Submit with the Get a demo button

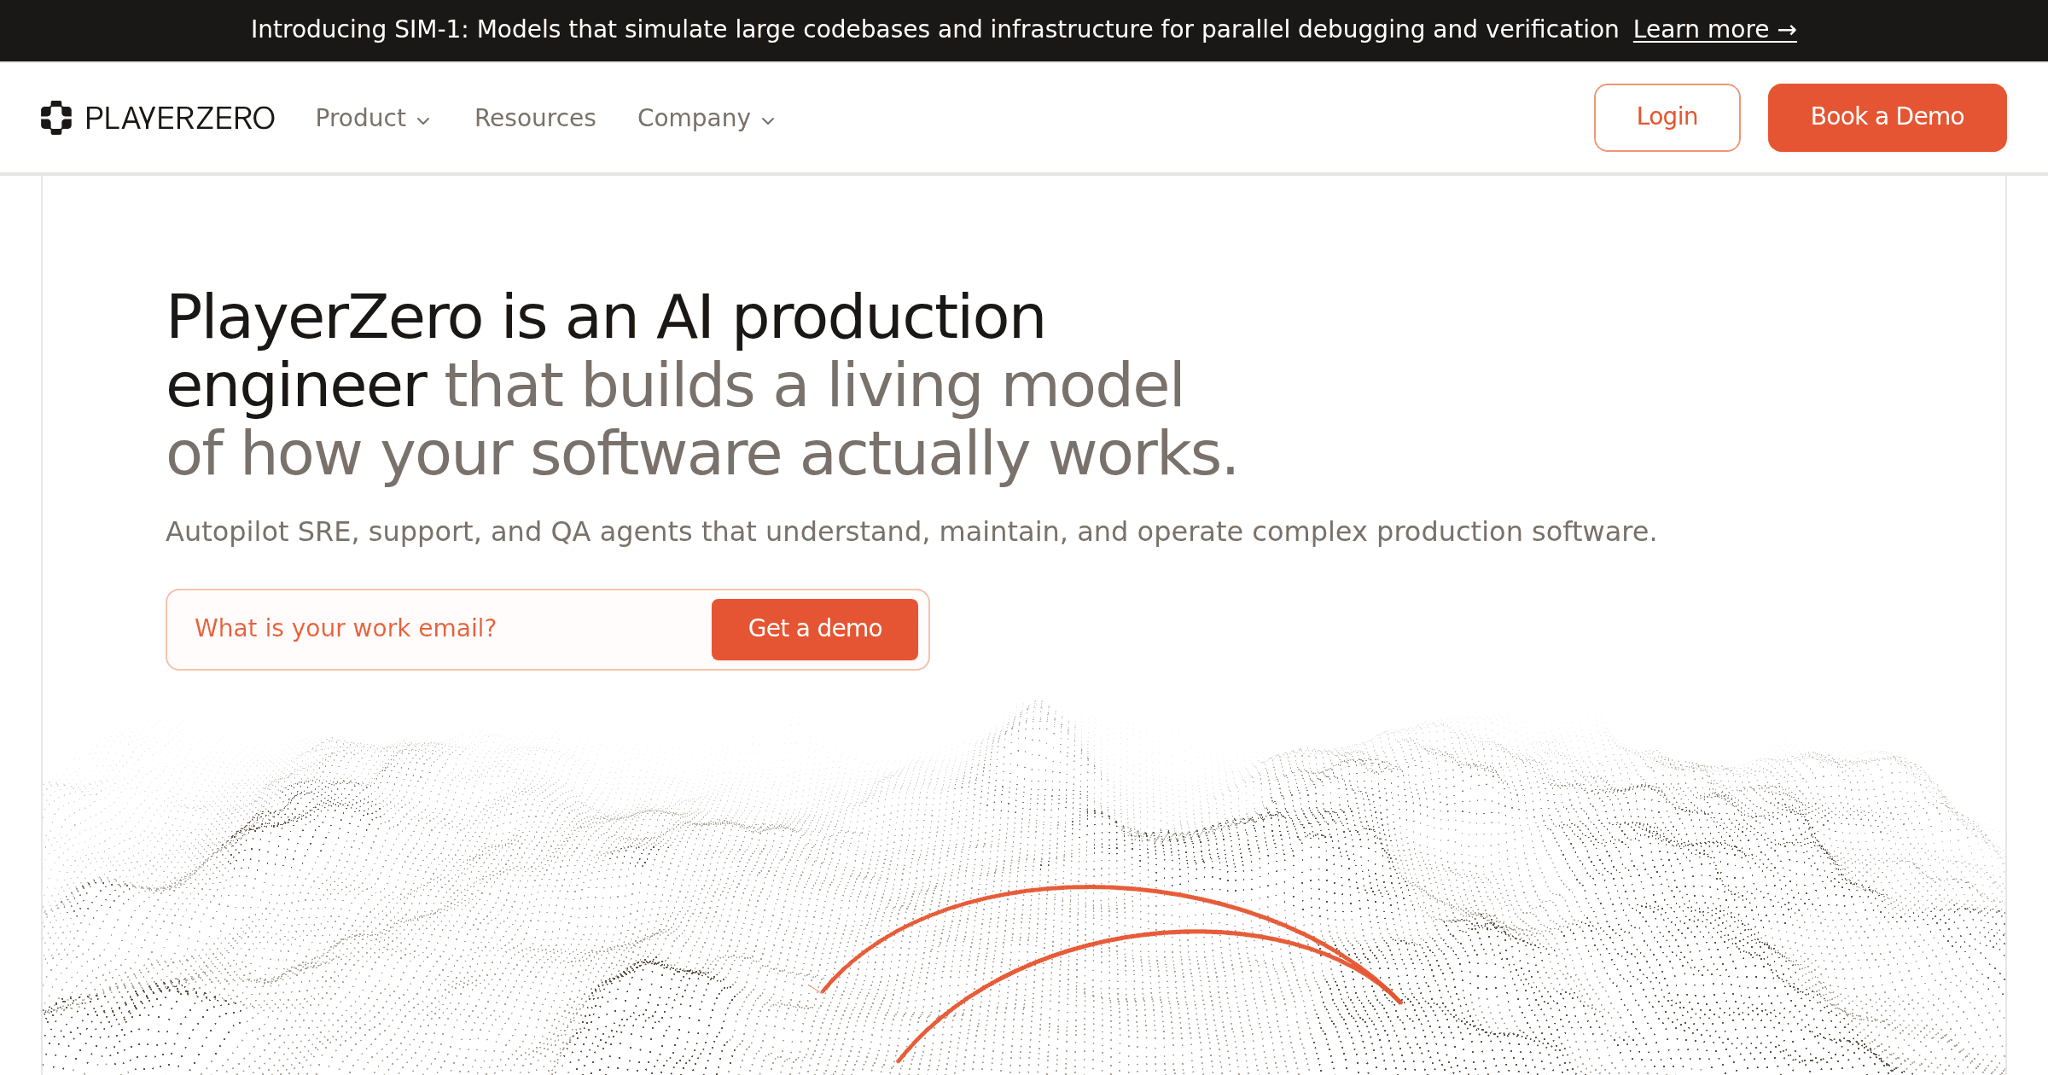815,629
